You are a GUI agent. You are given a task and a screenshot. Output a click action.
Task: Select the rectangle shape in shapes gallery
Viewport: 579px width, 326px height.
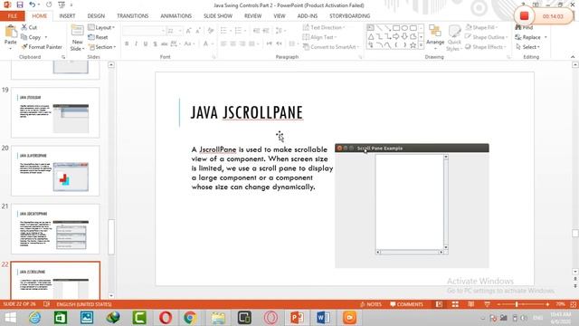(x=396, y=28)
